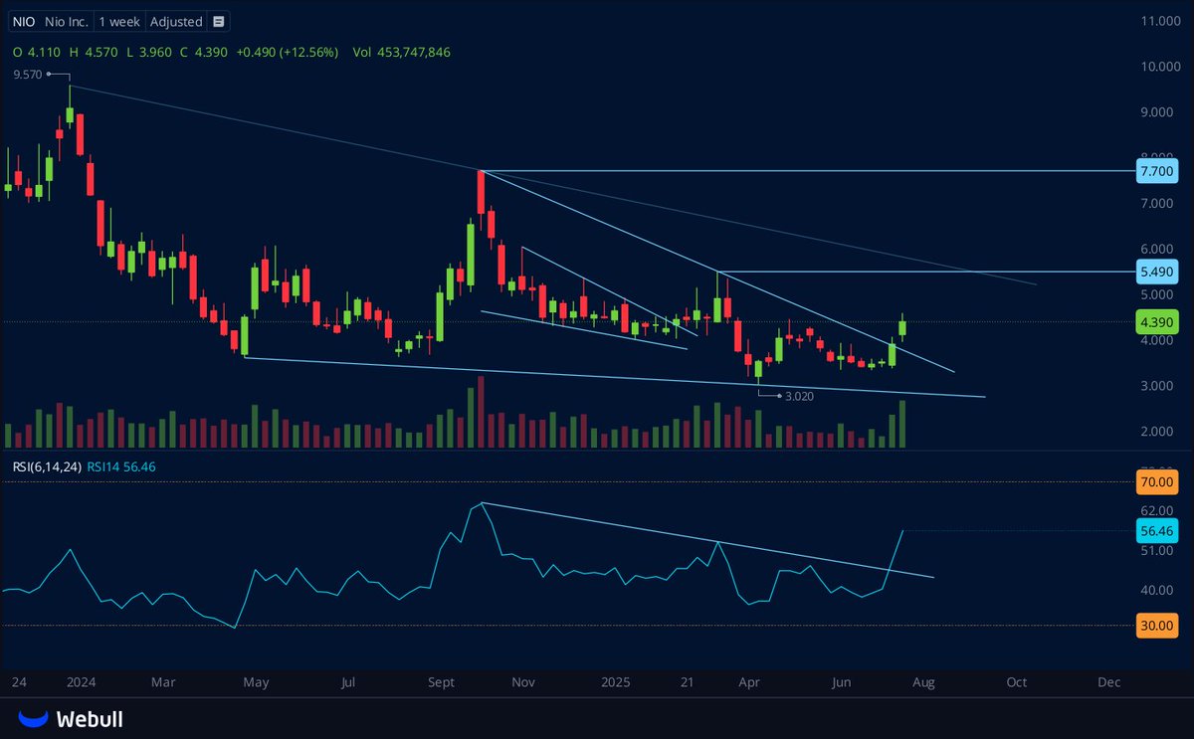This screenshot has width=1194, height=739.
Task: Click the legend collapse icon beside Adjusted
Action: (x=219, y=21)
